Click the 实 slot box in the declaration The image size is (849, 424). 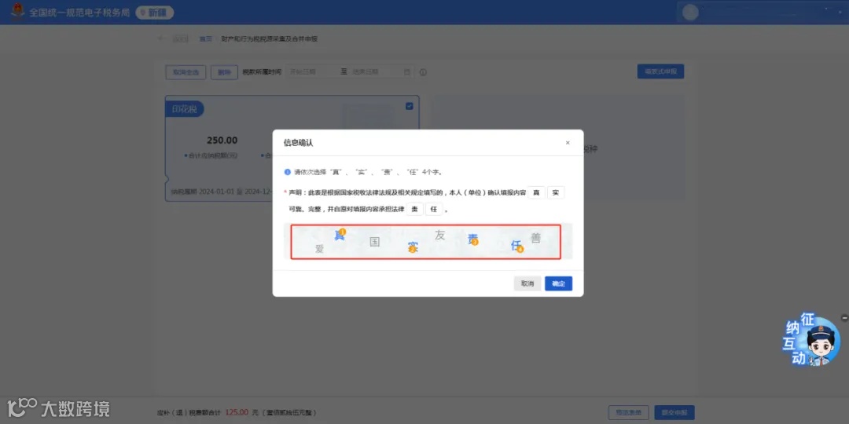pos(556,192)
